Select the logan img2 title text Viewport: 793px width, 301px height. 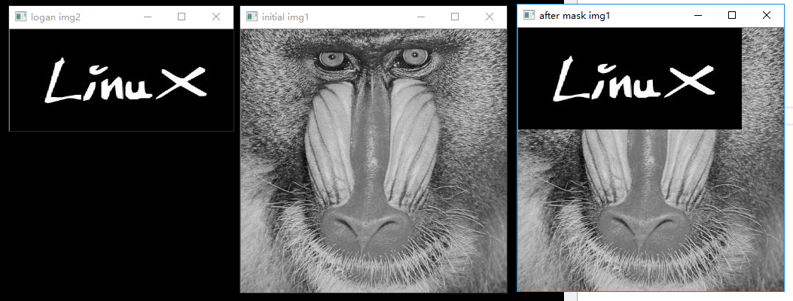56,17
